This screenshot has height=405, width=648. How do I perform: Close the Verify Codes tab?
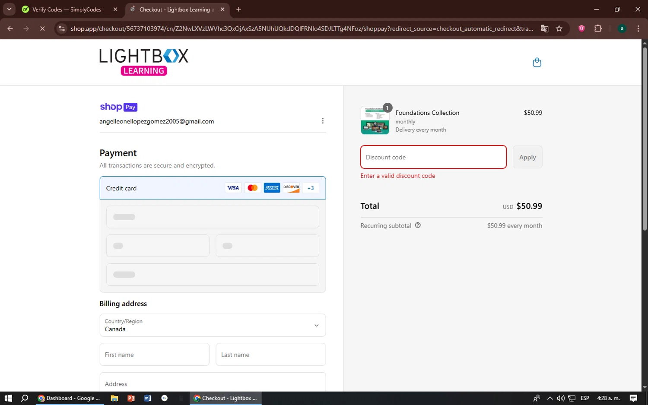[x=115, y=9]
